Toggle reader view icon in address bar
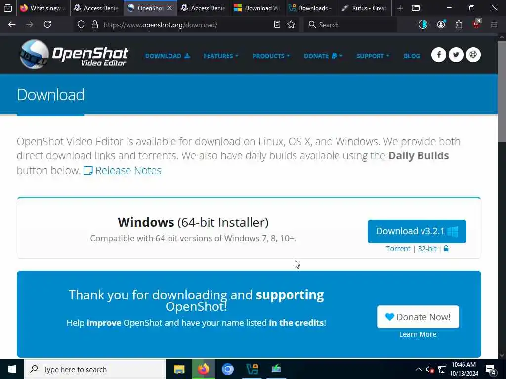The height and width of the screenshot is (379, 506). pos(277,25)
